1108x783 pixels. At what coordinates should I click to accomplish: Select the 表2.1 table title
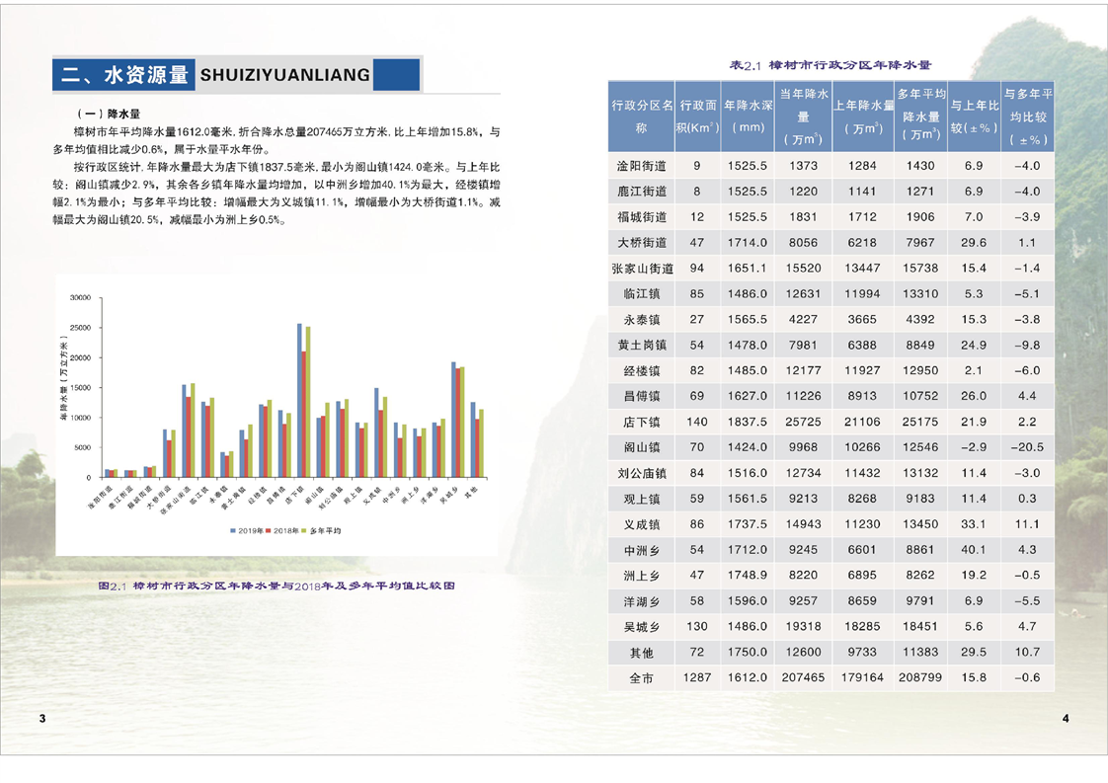pyautogui.click(x=831, y=65)
